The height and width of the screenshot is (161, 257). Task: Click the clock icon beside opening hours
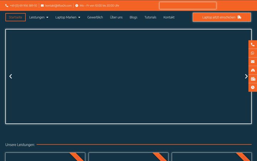pyautogui.click(x=76, y=6)
